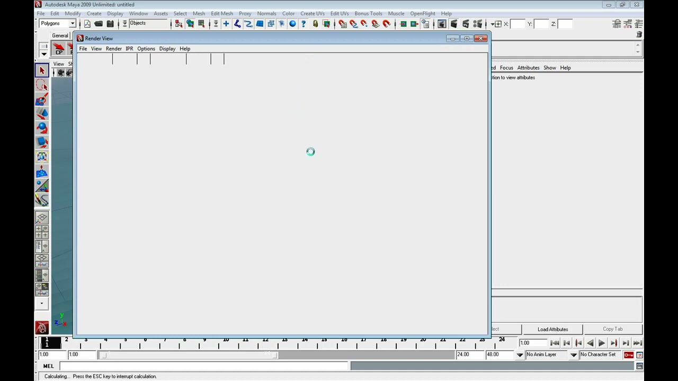
Task: Switch to single perspective view layout
Action: point(42,217)
